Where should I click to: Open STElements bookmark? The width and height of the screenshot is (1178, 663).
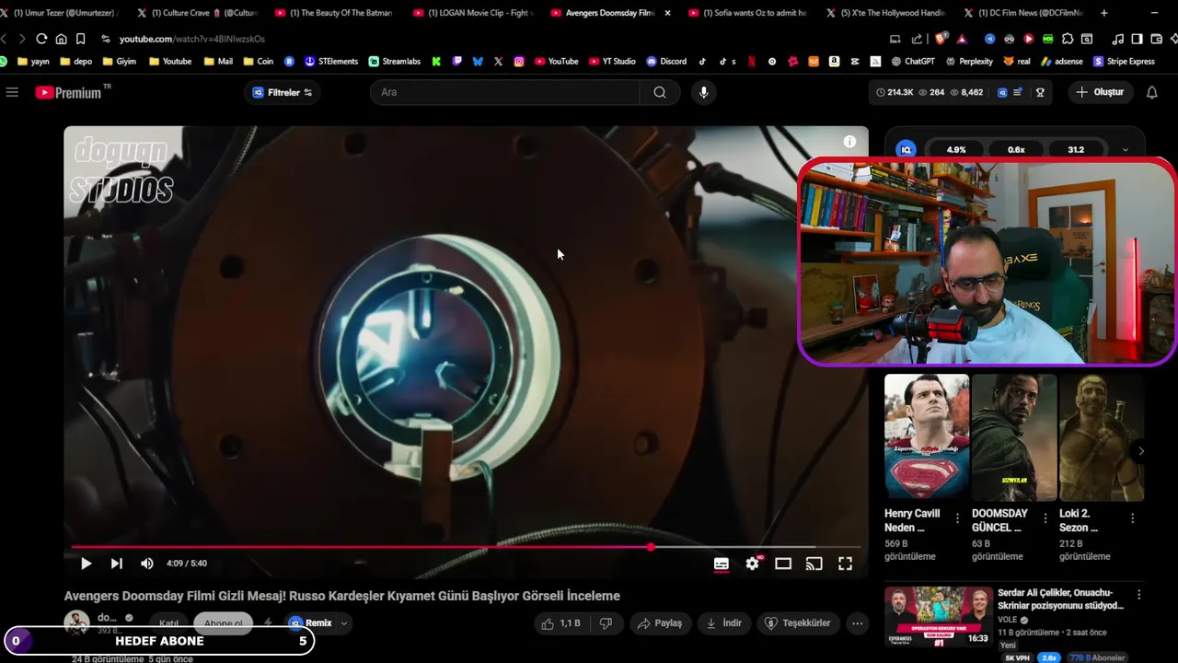pos(331,62)
